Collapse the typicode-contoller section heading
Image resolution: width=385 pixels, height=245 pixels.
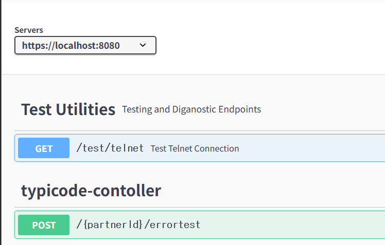(91, 191)
